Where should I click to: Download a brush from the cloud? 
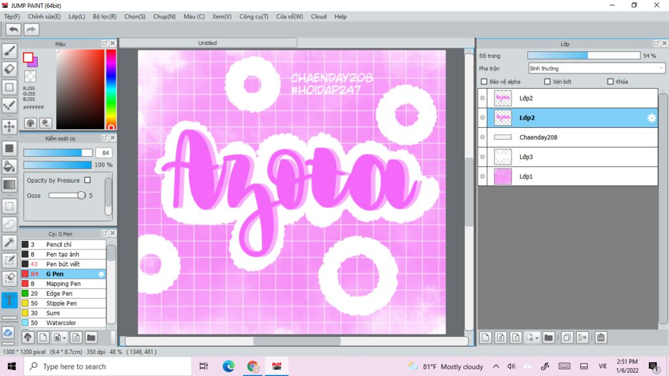[x=28, y=337]
